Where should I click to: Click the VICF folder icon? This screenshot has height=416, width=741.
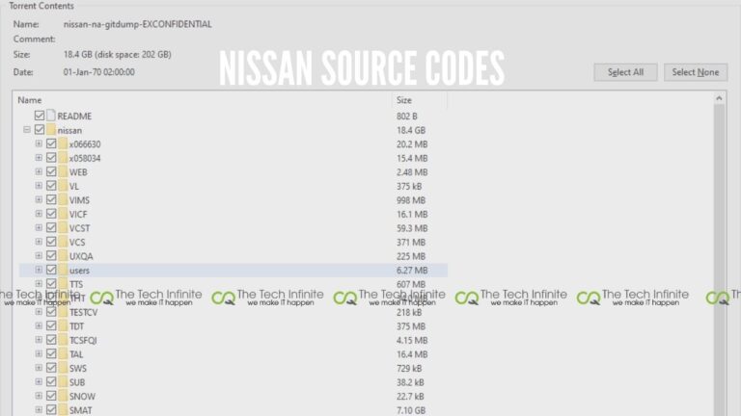click(63, 214)
